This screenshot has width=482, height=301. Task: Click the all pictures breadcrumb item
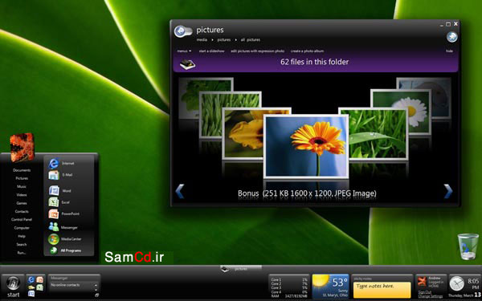[x=251, y=40]
